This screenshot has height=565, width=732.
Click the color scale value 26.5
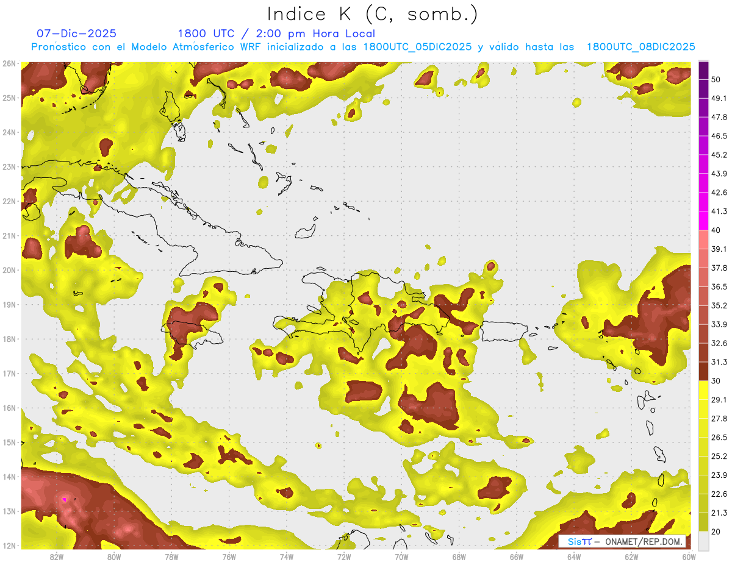click(x=719, y=437)
